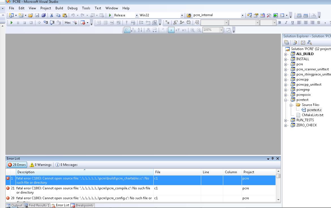Select CMakeLists.txt in Solution Explorer
The image size is (331, 208).
312,115
